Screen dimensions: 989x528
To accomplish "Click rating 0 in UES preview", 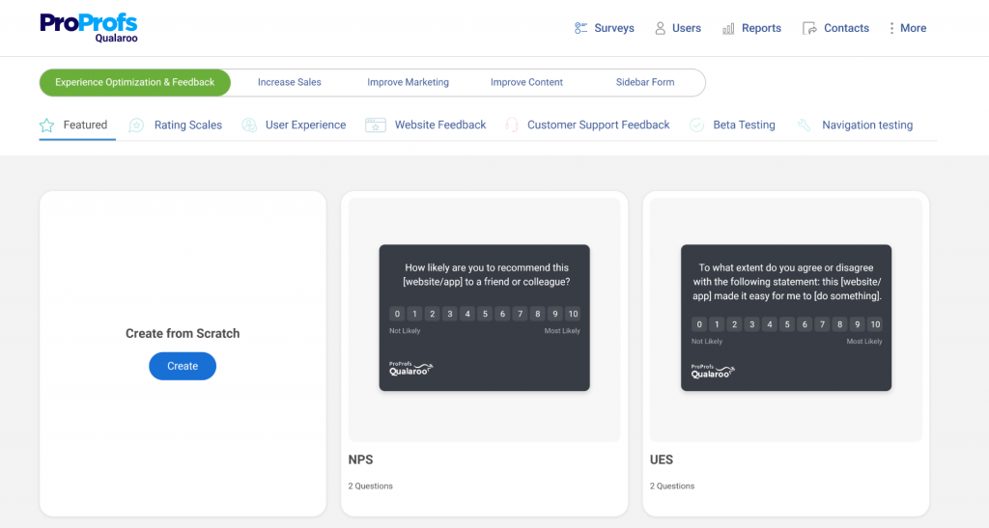I will click(x=699, y=324).
